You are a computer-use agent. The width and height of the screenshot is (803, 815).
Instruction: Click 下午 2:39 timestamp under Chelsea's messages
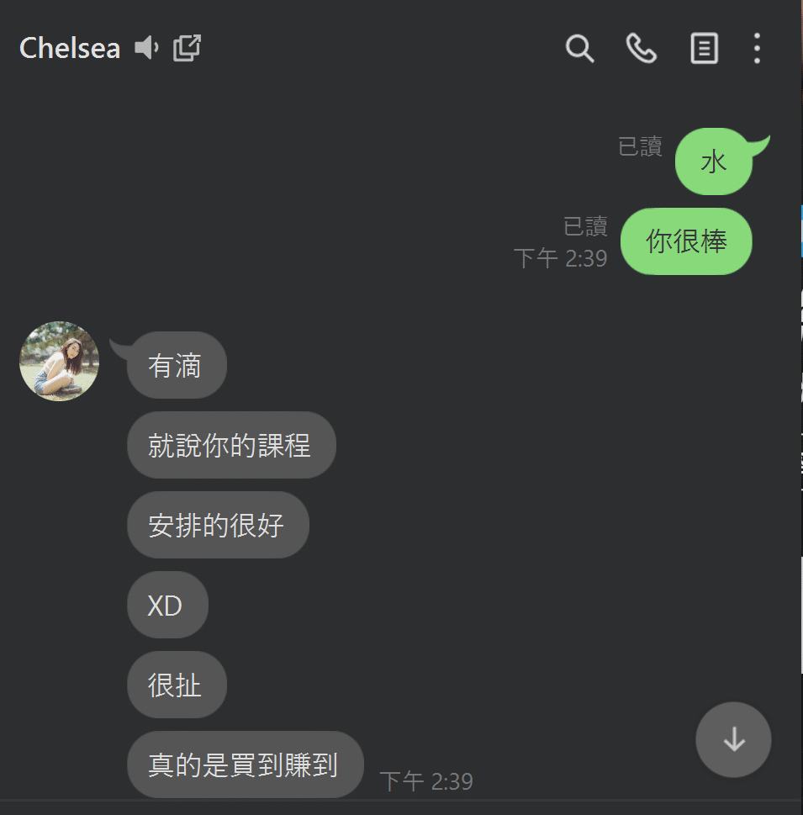pos(426,781)
